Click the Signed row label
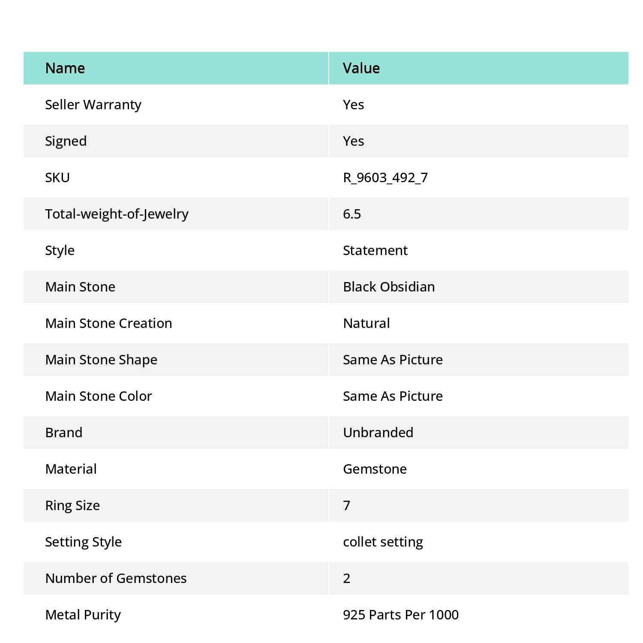The width and height of the screenshot is (643, 643). tap(66, 141)
